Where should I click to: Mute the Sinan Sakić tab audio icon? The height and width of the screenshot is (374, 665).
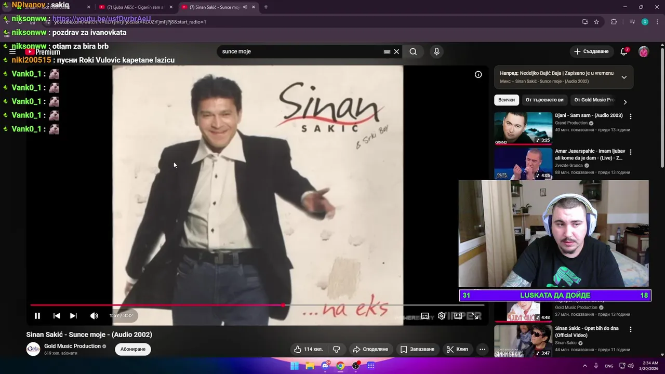pyautogui.click(x=245, y=7)
